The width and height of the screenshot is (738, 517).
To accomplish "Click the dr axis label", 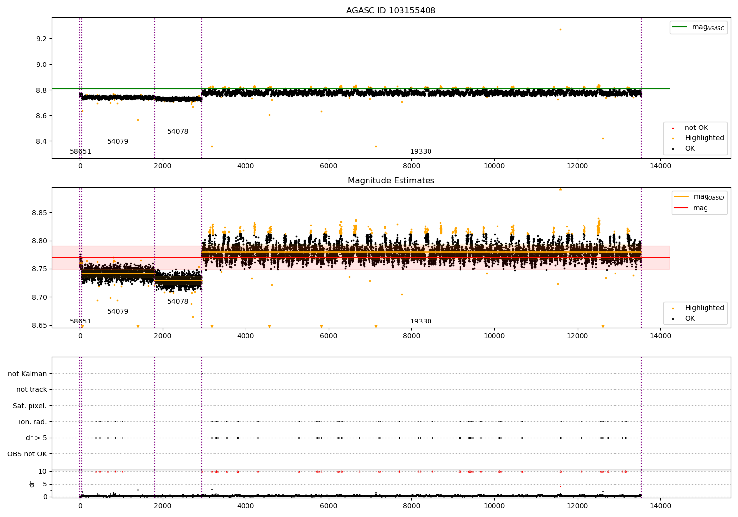I will (x=31, y=484).
